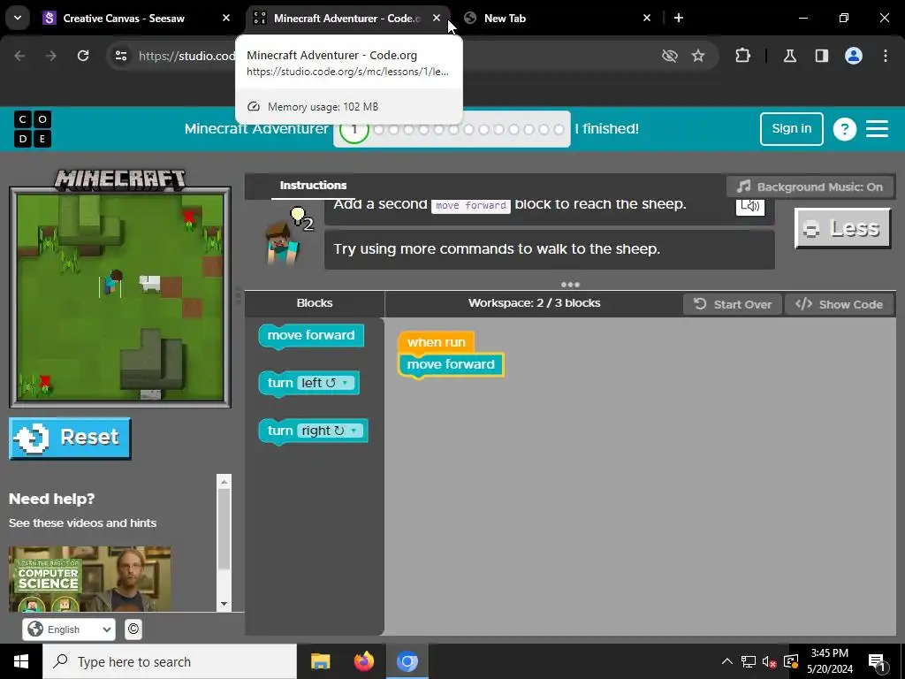Click the I finished! link
Viewport: 905px width, 679px height.
coord(606,129)
